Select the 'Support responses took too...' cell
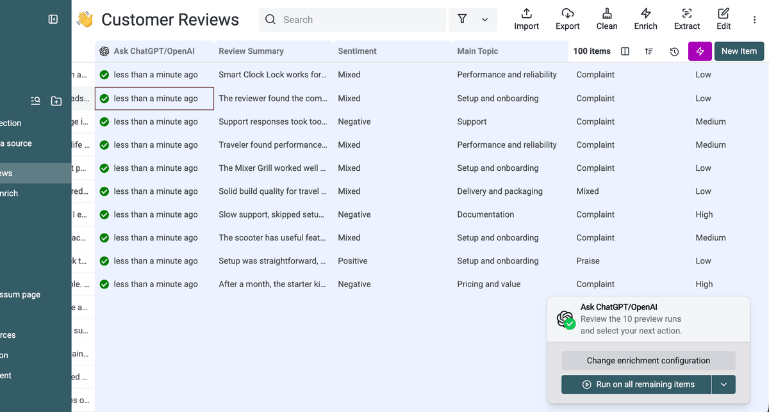 coord(273,122)
